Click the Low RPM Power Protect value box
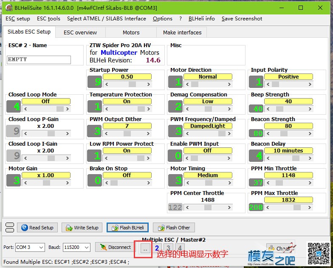 [x=95, y=155]
